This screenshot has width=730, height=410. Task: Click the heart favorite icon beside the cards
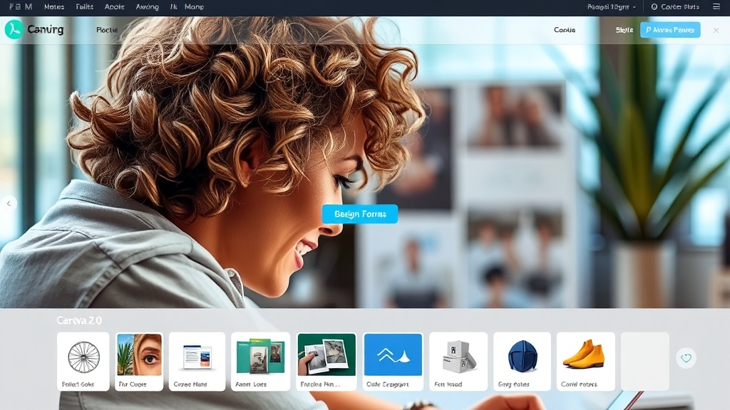[x=686, y=358]
